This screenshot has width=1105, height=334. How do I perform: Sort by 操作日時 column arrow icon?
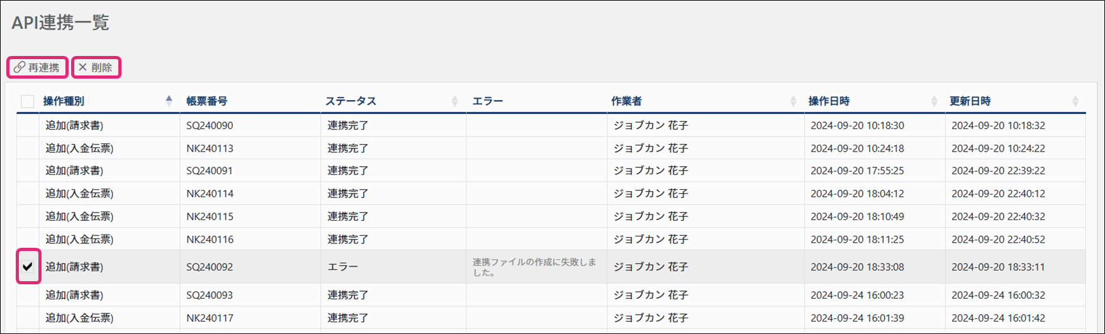tap(934, 101)
